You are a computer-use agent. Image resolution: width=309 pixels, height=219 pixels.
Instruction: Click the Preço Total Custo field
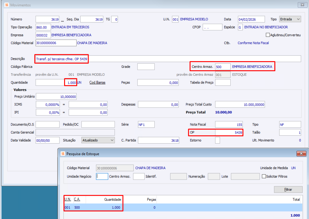[x=240, y=105]
